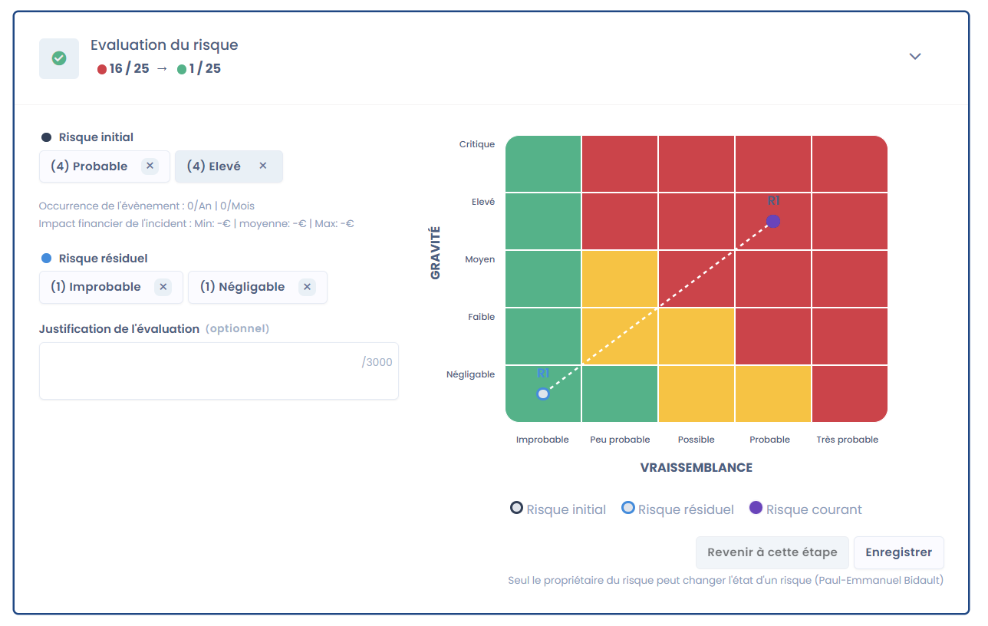Screen dimensions: 988x626
Task: Collapse the Evaluation du risque section chevron
Action: coord(914,56)
